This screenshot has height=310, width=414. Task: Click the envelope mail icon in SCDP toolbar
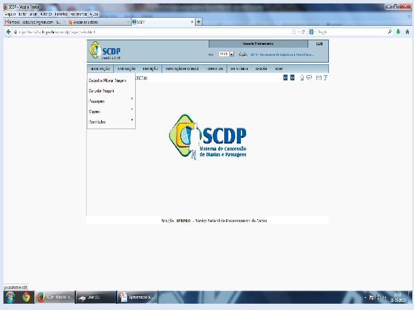(x=319, y=77)
